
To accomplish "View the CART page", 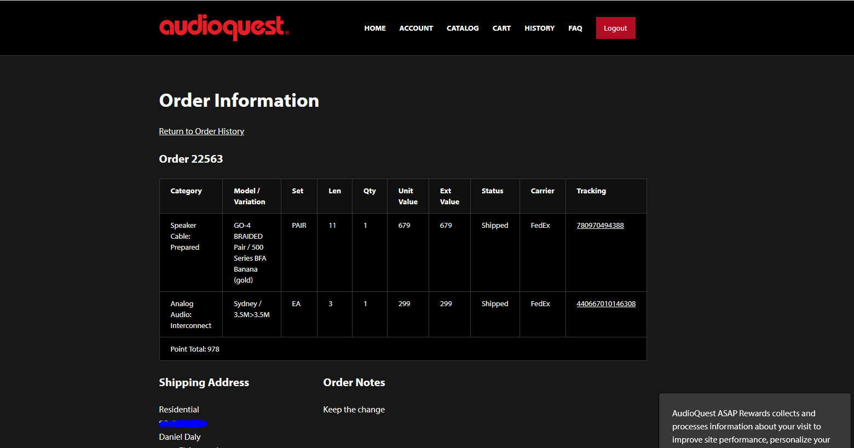I will click(x=501, y=28).
